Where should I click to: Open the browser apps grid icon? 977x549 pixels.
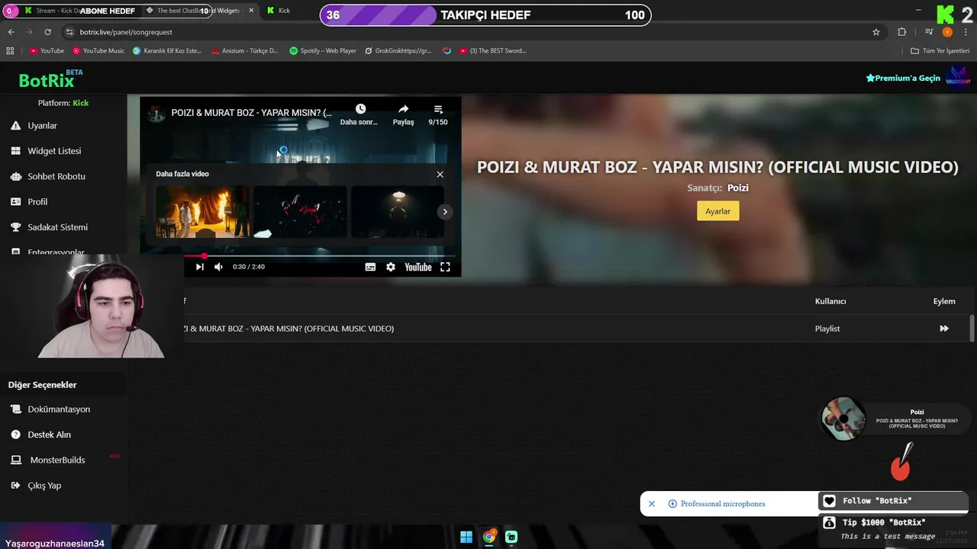click(x=10, y=51)
